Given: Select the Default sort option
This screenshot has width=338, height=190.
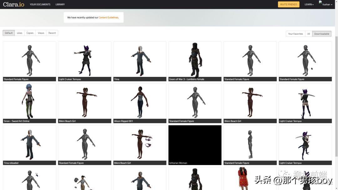Looking at the screenshot, I should [9, 33].
